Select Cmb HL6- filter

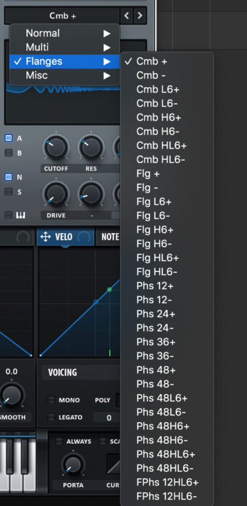tap(166, 160)
